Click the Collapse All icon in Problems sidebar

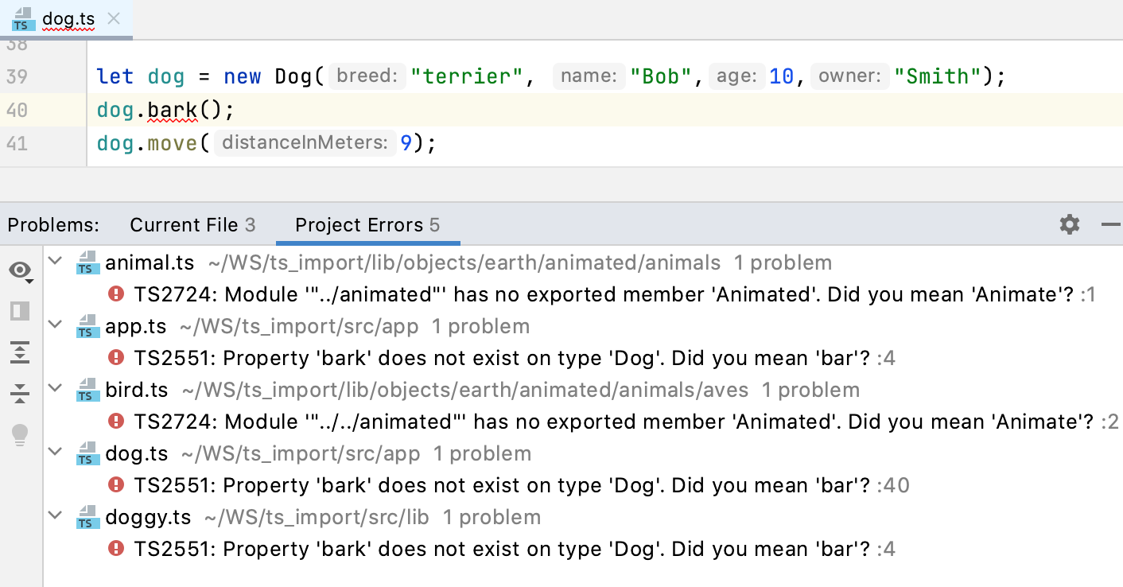coord(20,394)
